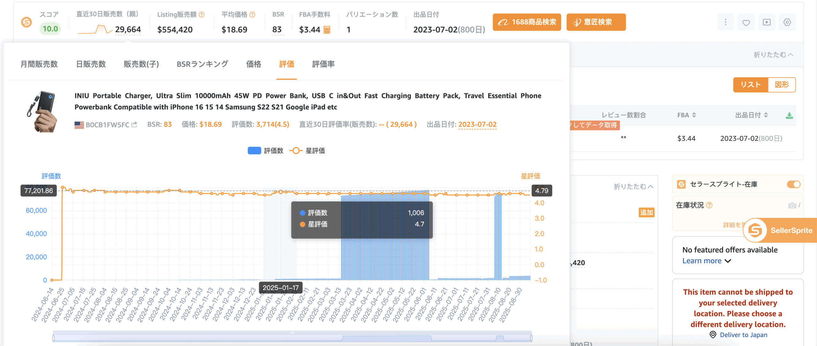The width and height of the screenshot is (817, 346).
Task: Click the three-dot more options icon
Action: tap(725, 22)
